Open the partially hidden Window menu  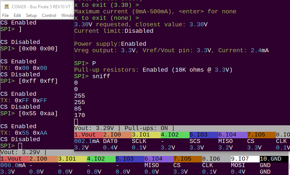[67, 15]
